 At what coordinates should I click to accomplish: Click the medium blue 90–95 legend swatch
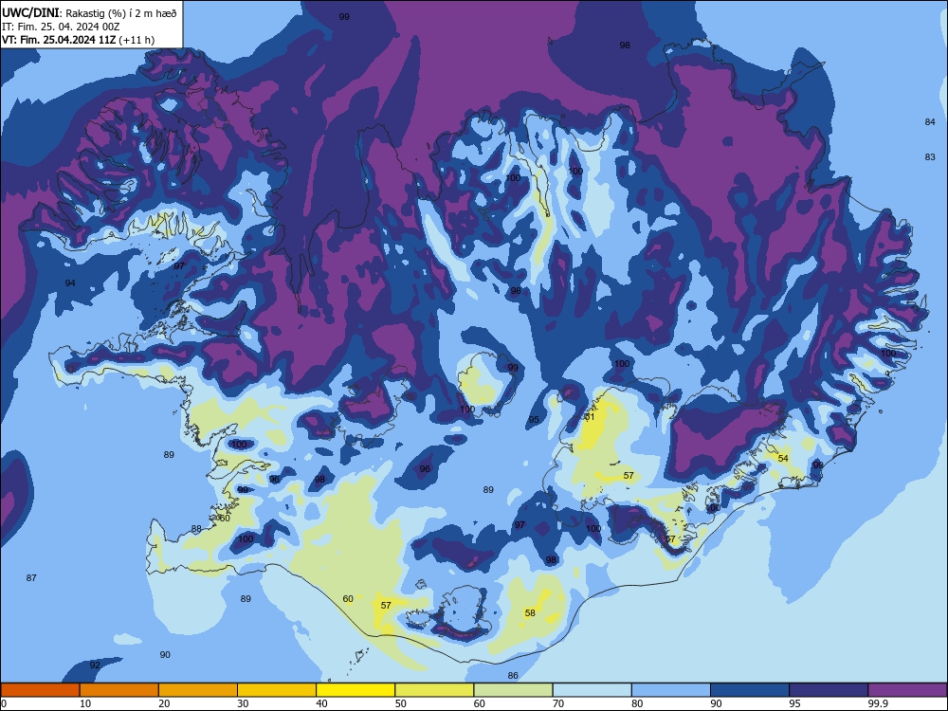pyautogui.click(x=750, y=690)
